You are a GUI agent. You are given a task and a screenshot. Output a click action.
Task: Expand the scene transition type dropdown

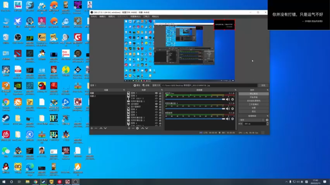pyautogui.click(x=252, y=120)
